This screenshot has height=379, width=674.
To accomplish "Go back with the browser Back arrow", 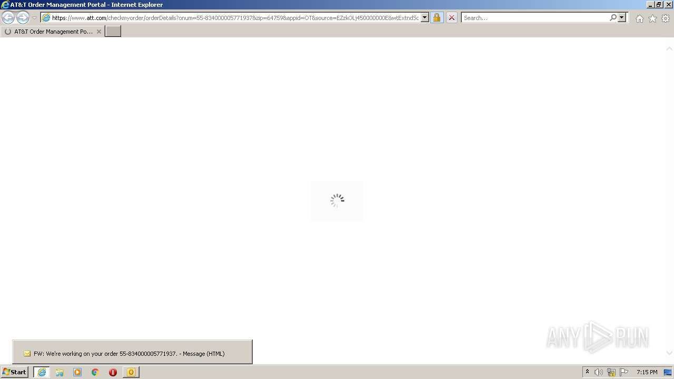I will tap(8, 17).
